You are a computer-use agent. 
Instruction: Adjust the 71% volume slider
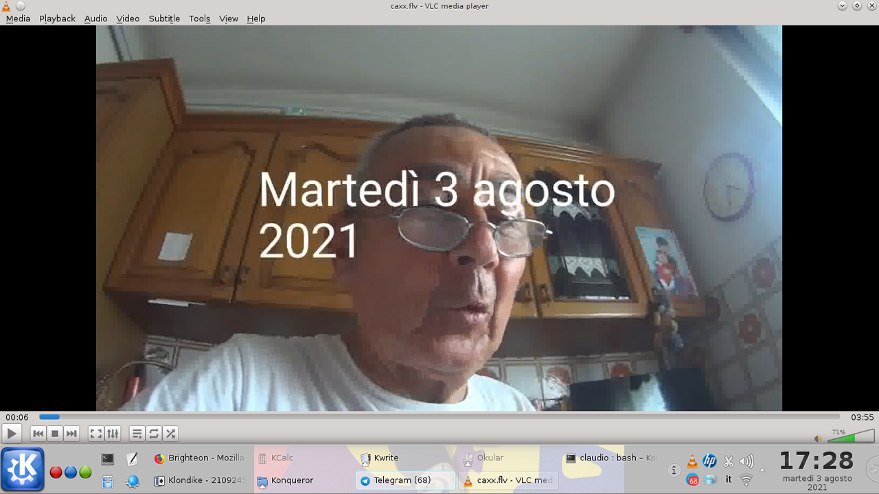click(x=850, y=437)
